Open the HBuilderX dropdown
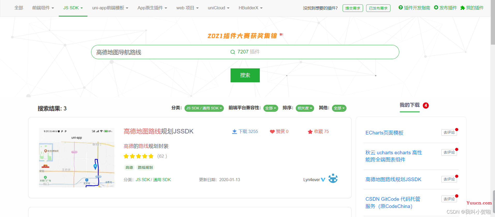 click(x=250, y=8)
